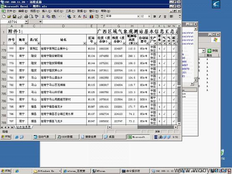232x174 pixels.
Task: Open the Chart Wizard icon
Action: pos(91,17)
